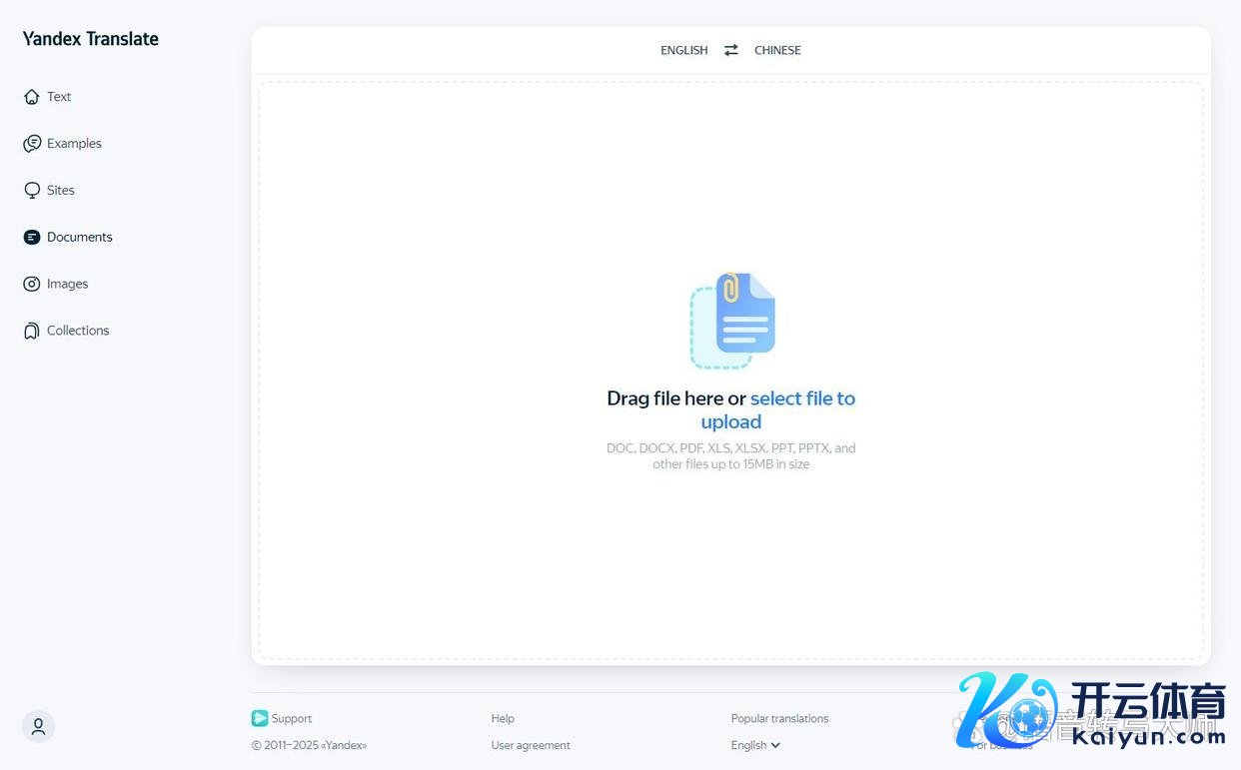Click the Popular translations link
The height and width of the screenshot is (770, 1241).
779,718
